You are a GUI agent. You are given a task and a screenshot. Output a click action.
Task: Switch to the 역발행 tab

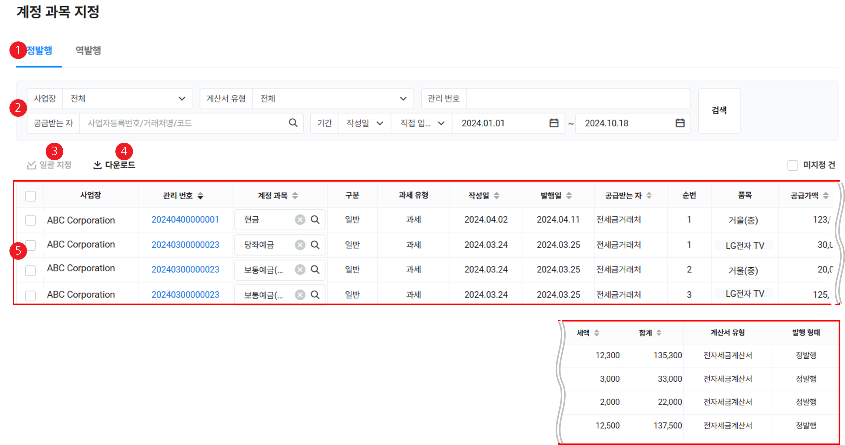88,50
